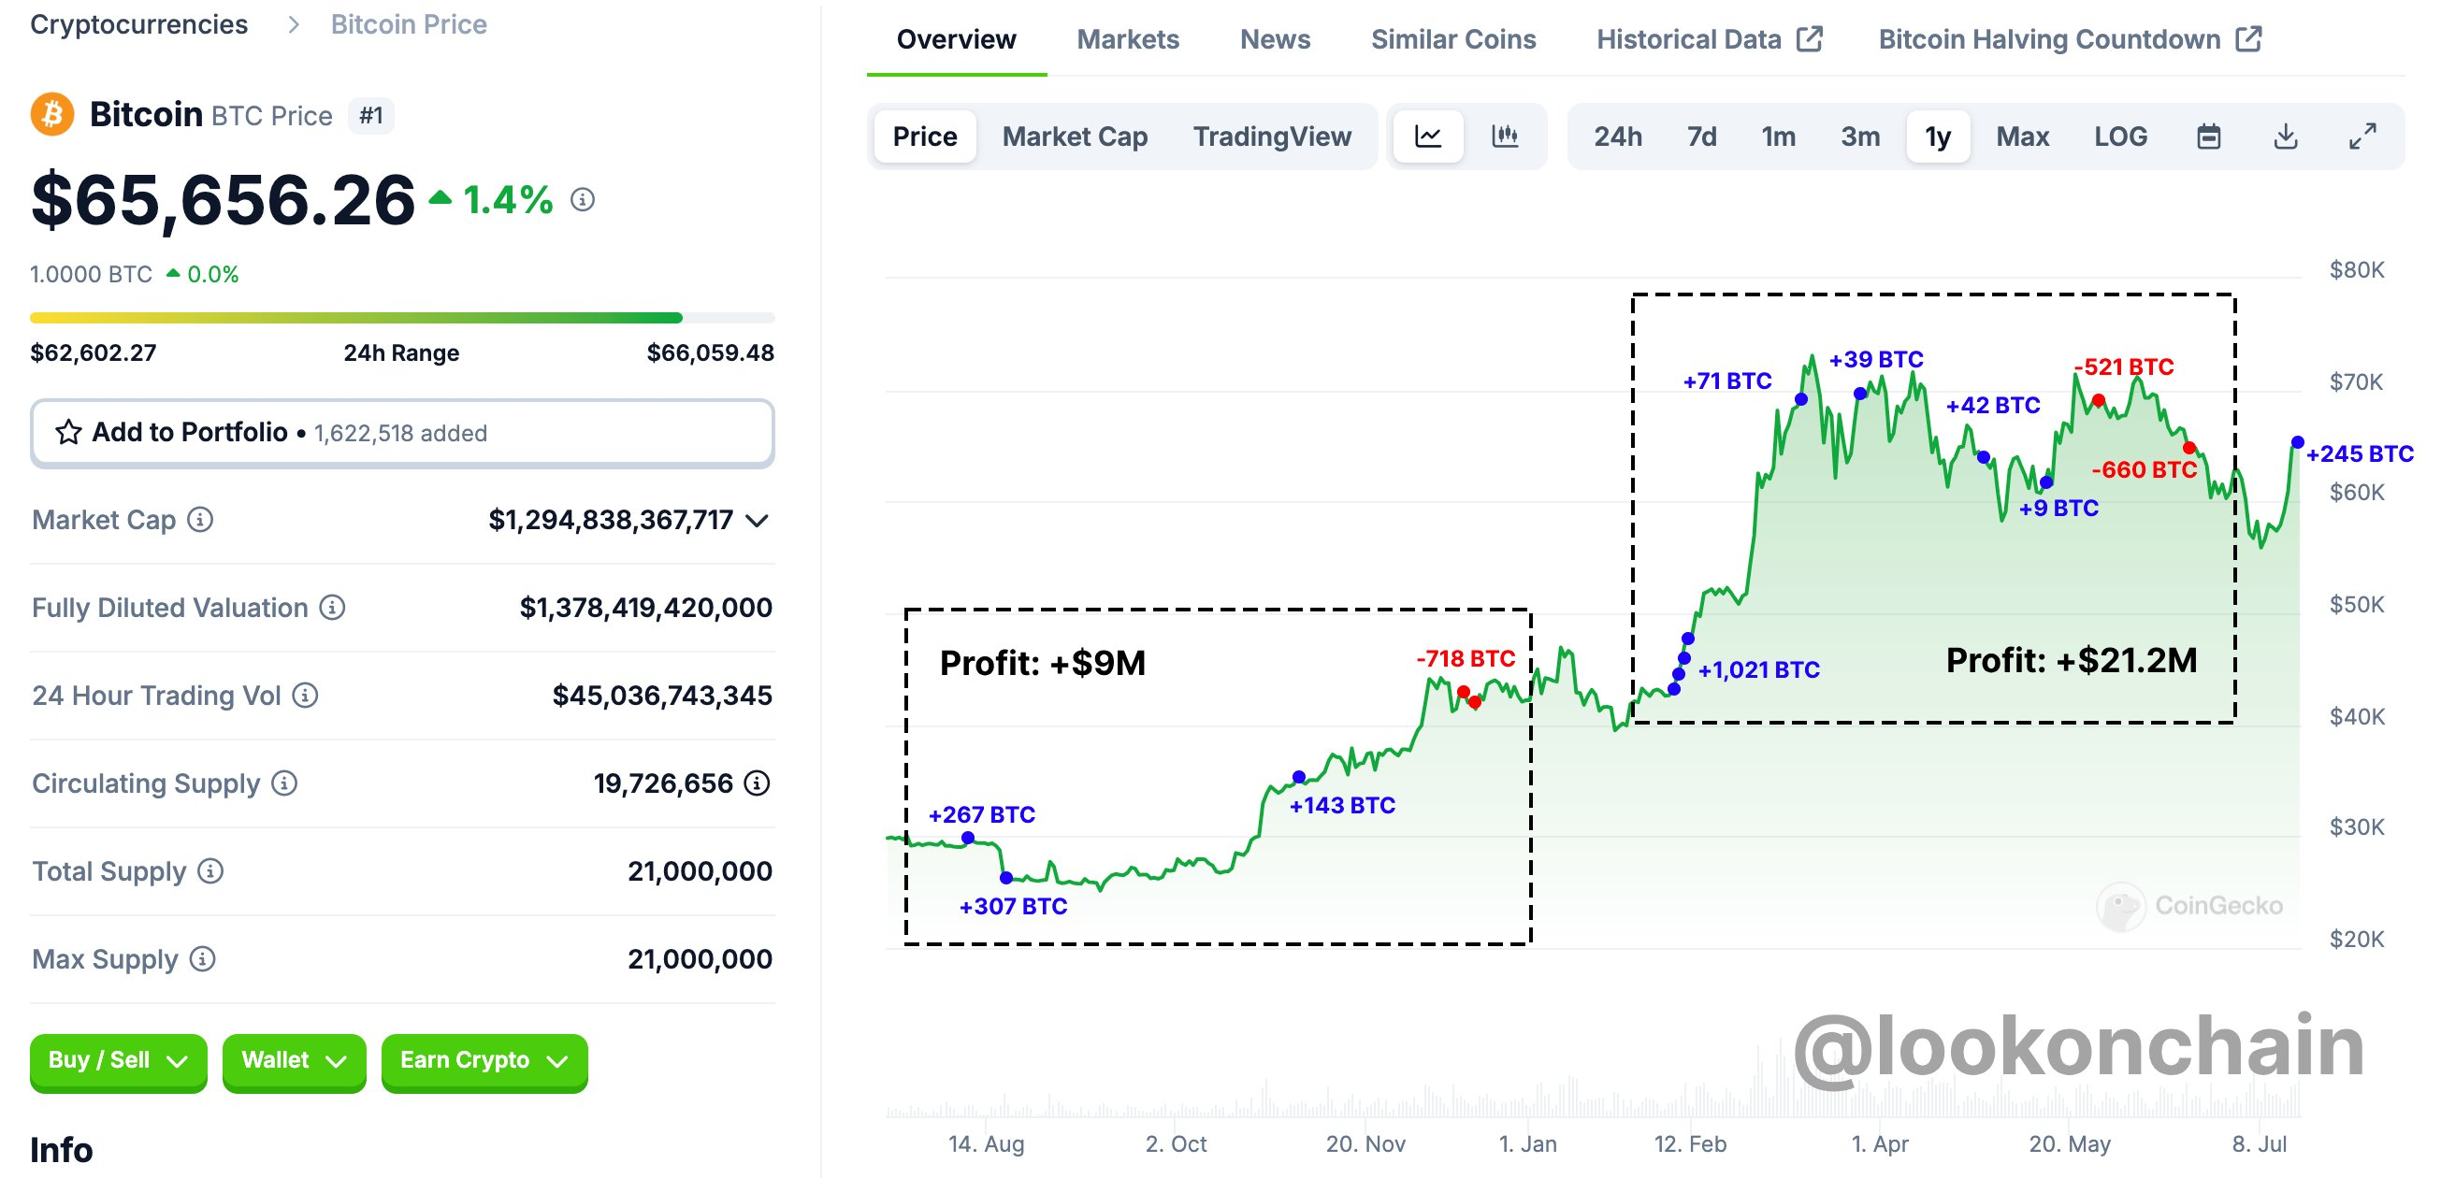Click info icon next to Circulating Supply value
The width and height of the screenshot is (2441, 1178).
(757, 783)
